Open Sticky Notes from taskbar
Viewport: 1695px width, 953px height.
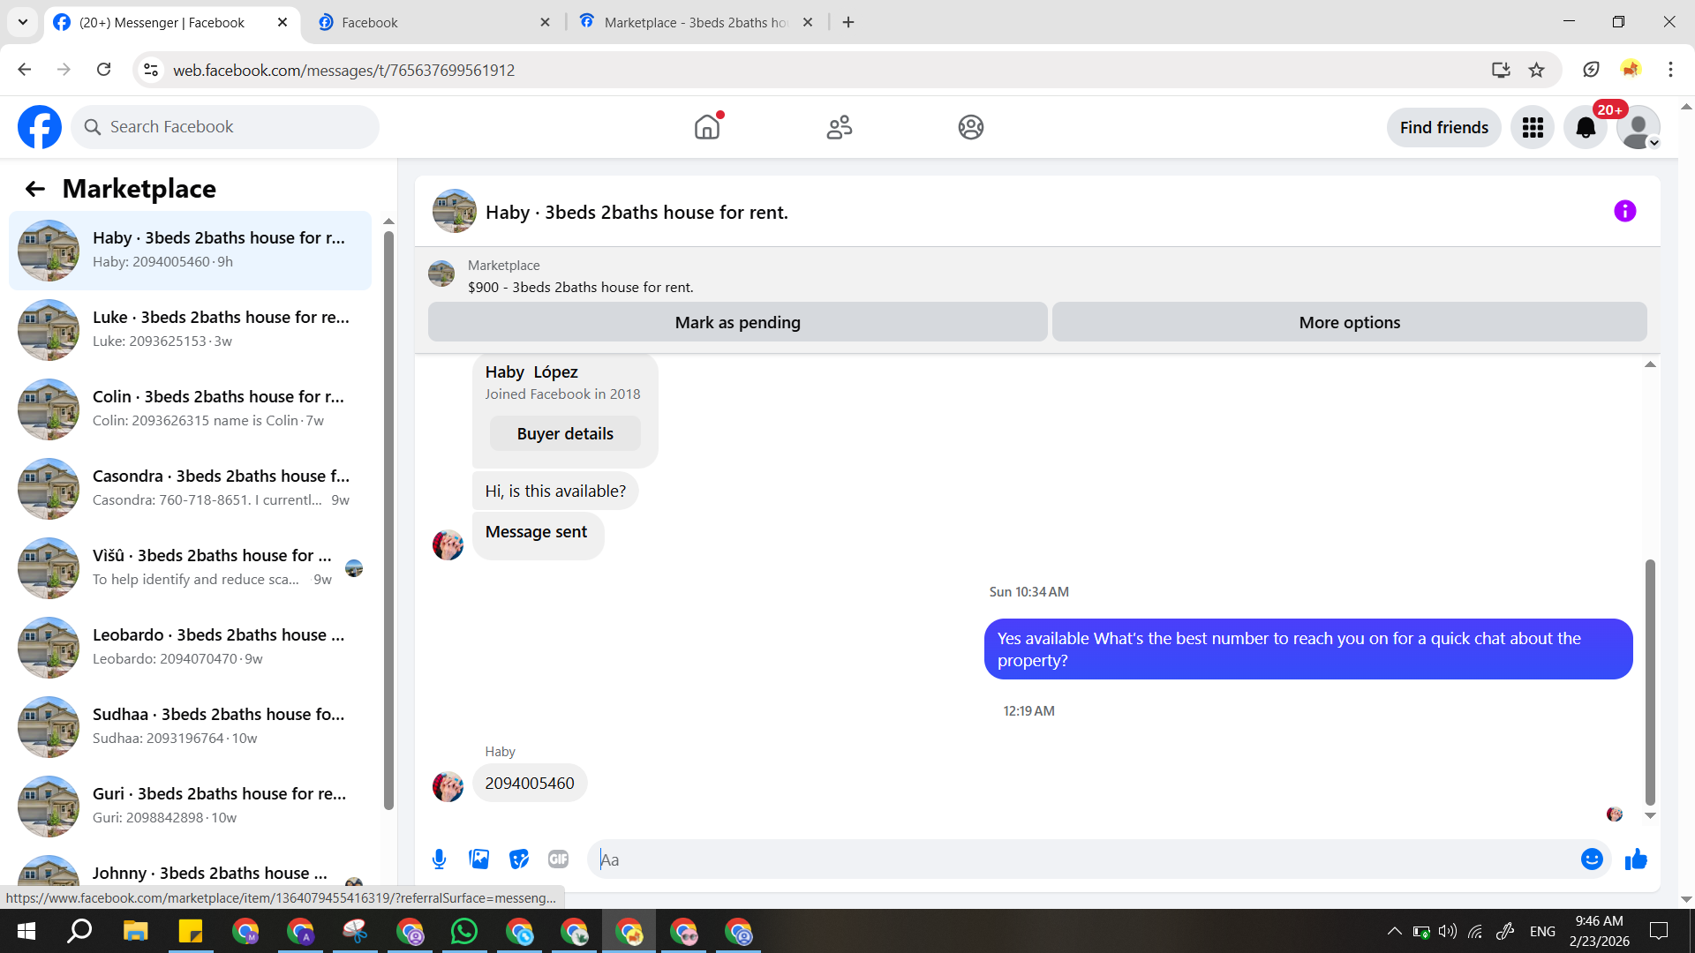[190, 931]
